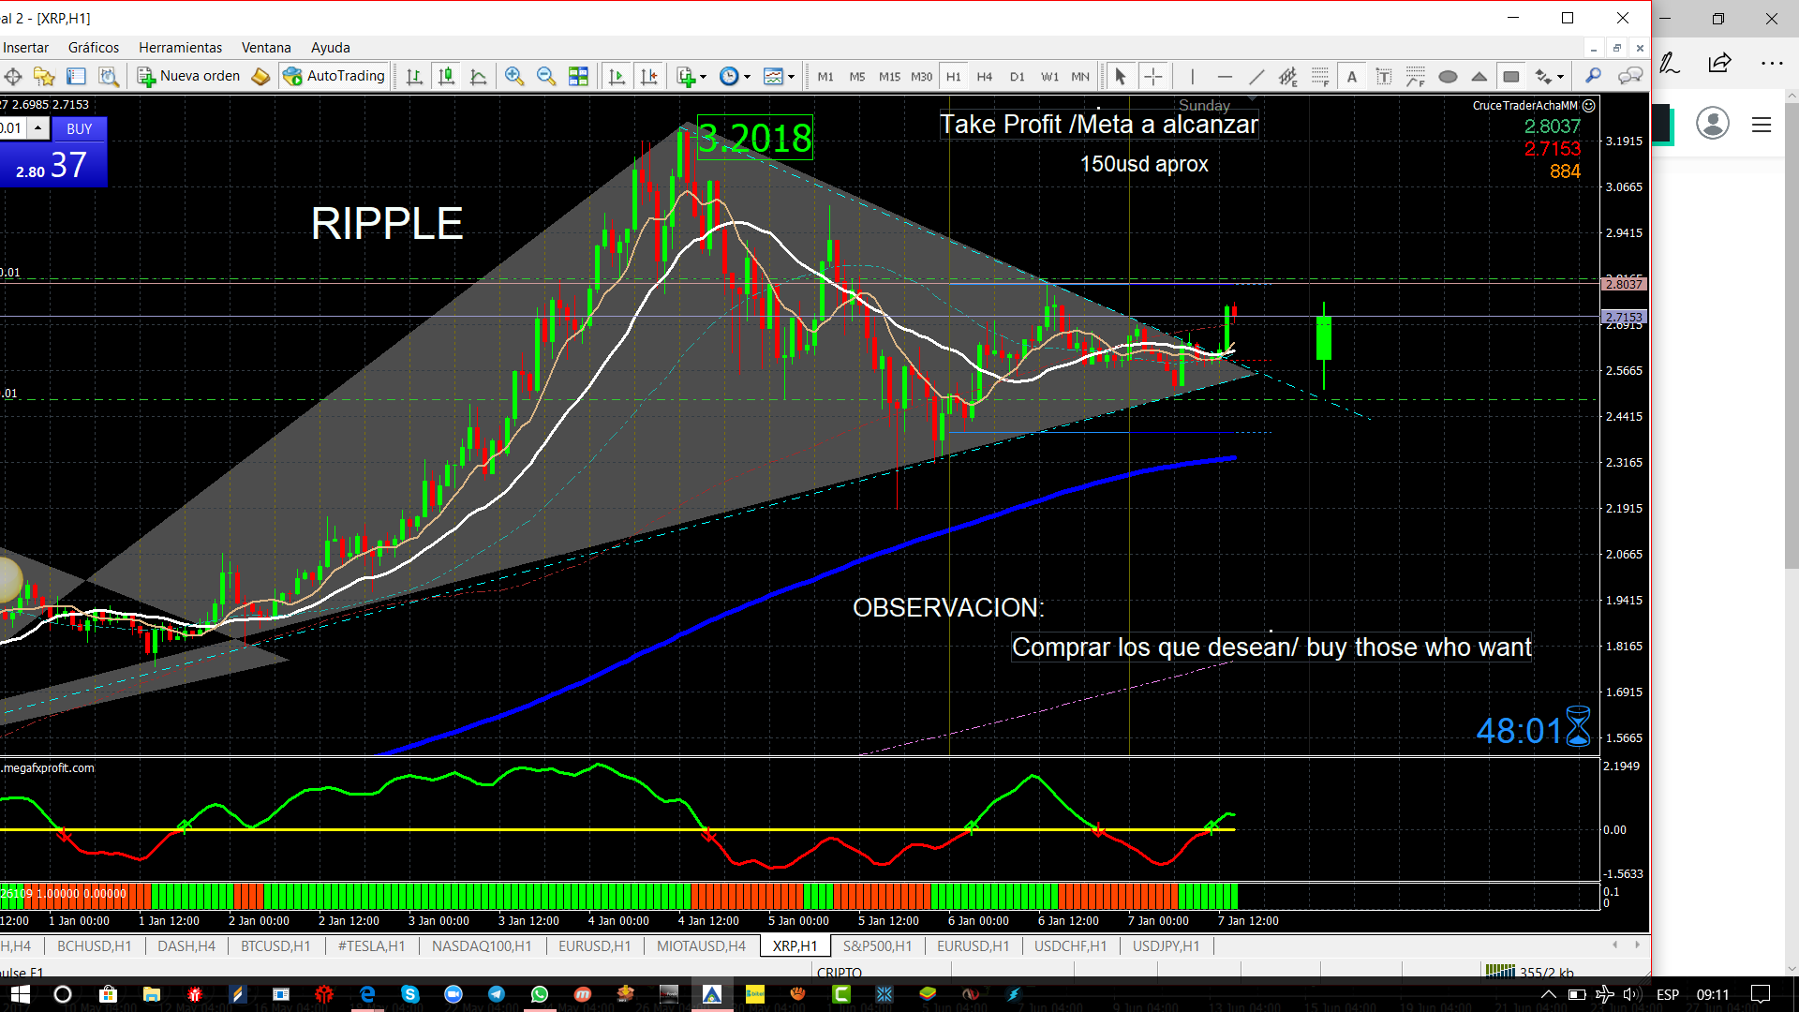
Task: Switch timeframe to H4
Action: (984, 76)
